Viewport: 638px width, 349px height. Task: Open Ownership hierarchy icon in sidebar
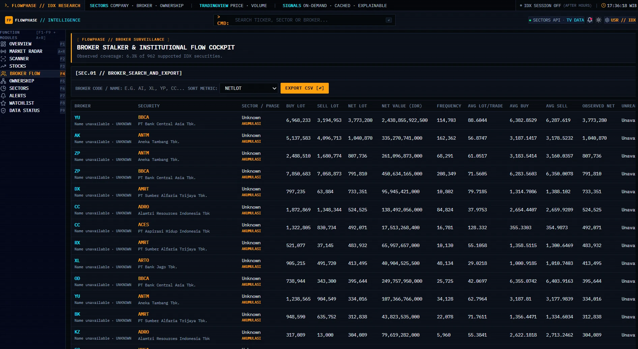[3, 81]
